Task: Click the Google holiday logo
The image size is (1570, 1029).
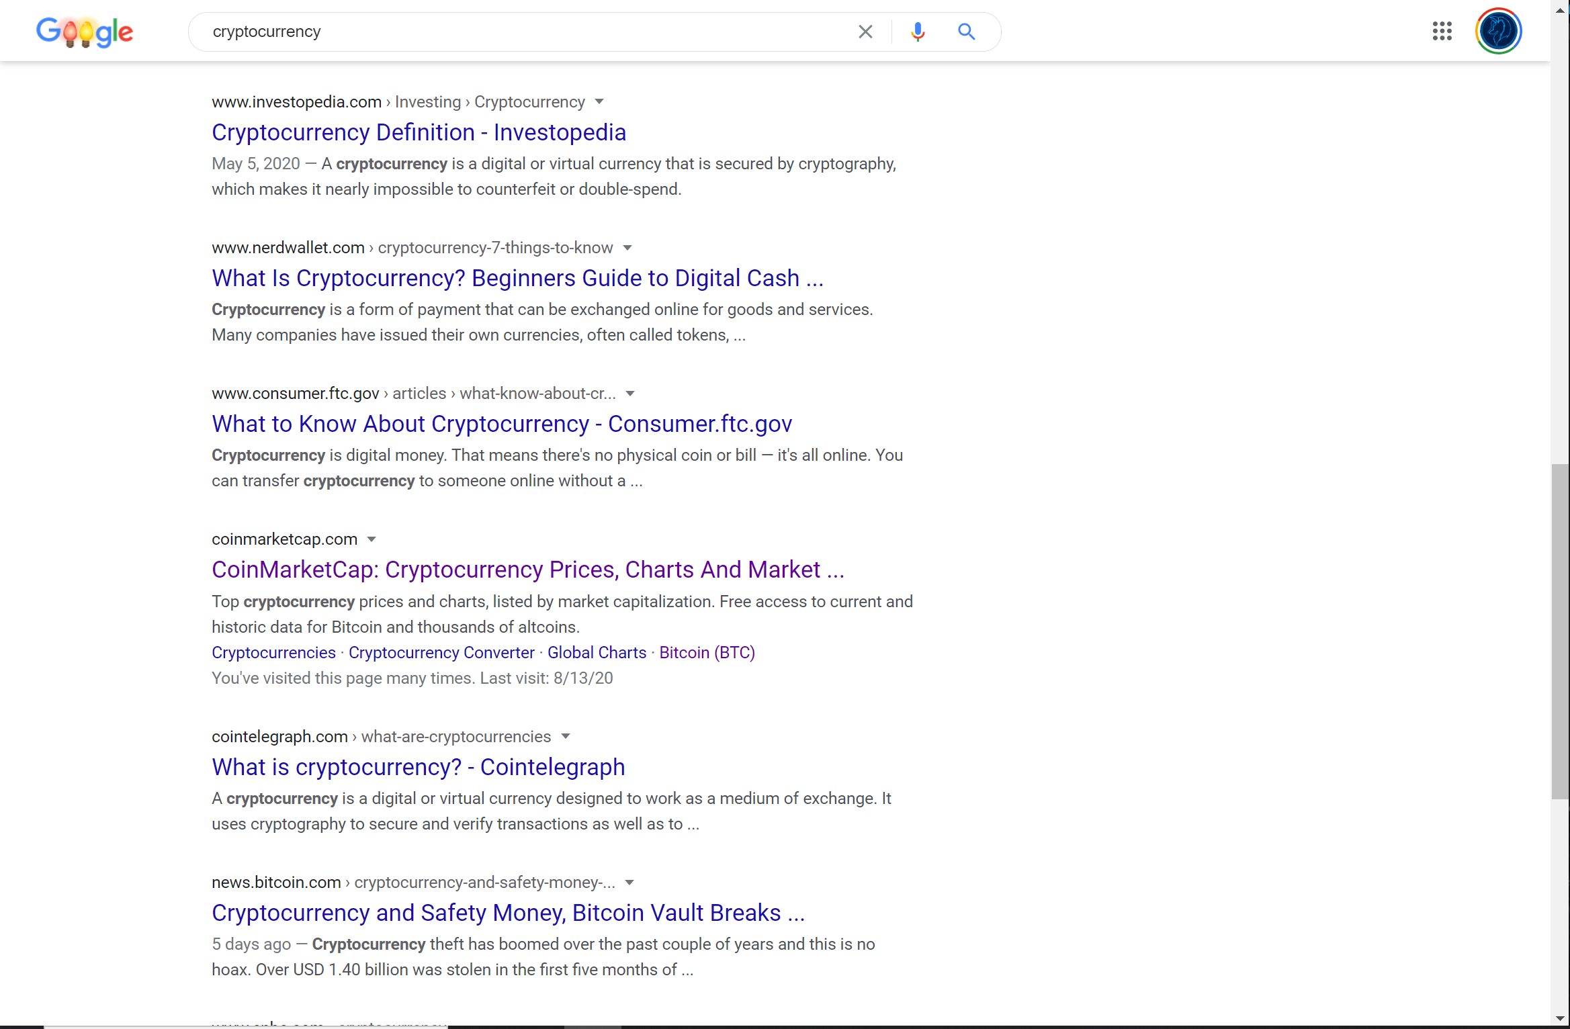Action: [85, 32]
